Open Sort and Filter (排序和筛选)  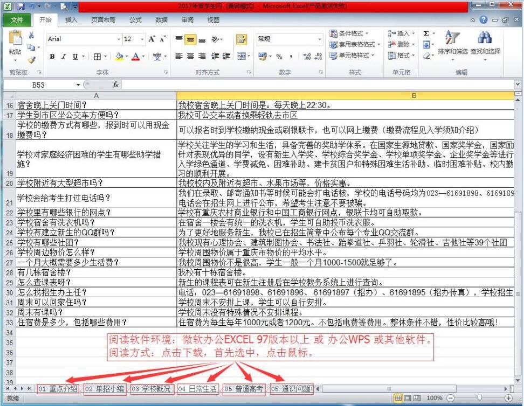pyautogui.click(x=452, y=43)
